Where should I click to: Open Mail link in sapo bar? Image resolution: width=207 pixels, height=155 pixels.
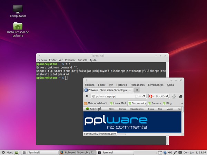click(x=160, y=109)
